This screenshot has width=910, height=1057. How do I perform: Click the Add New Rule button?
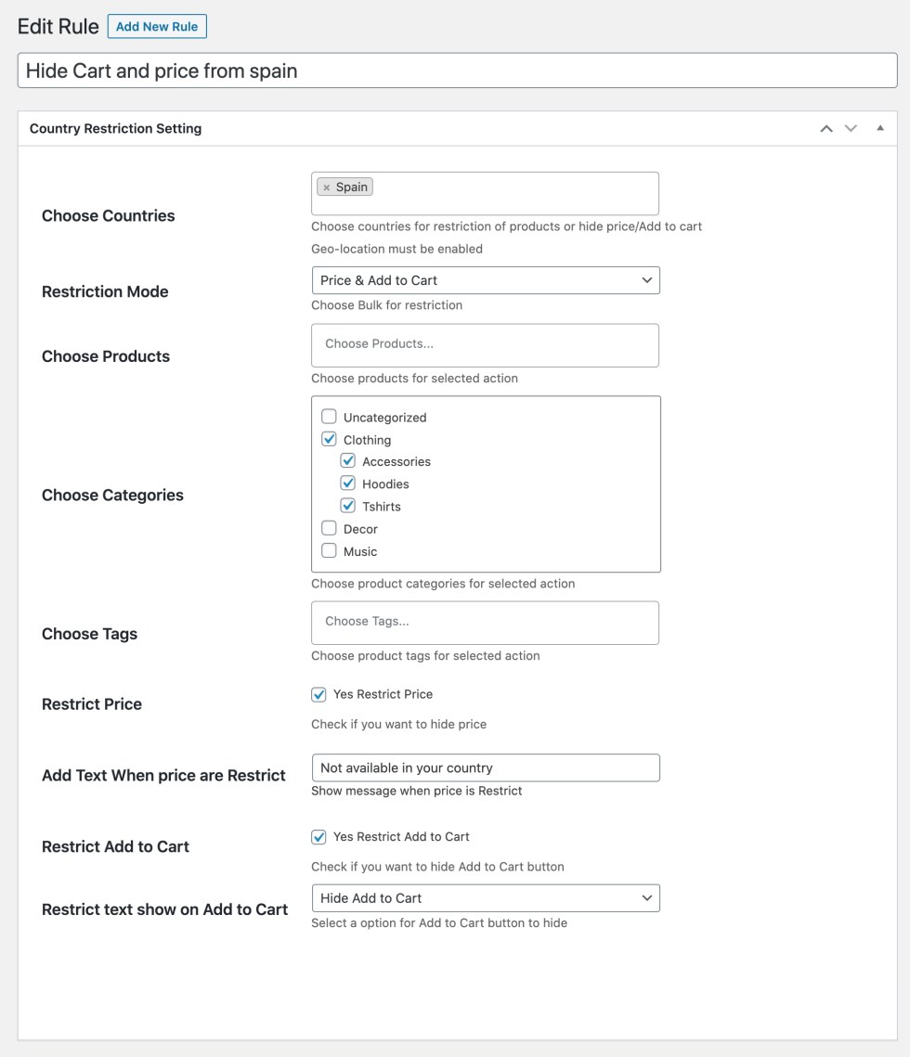click(x=157, y=27)
